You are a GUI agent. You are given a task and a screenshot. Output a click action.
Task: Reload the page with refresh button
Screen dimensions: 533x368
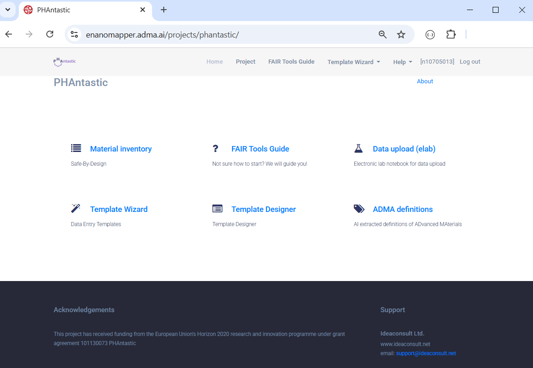[50, 34]
